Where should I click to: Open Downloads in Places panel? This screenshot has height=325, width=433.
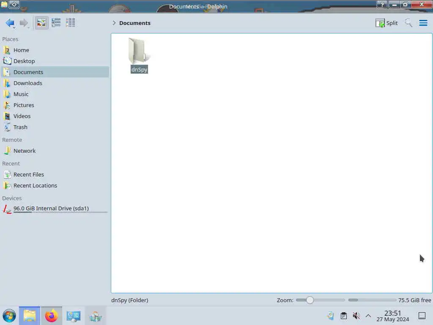click(55, 83)
